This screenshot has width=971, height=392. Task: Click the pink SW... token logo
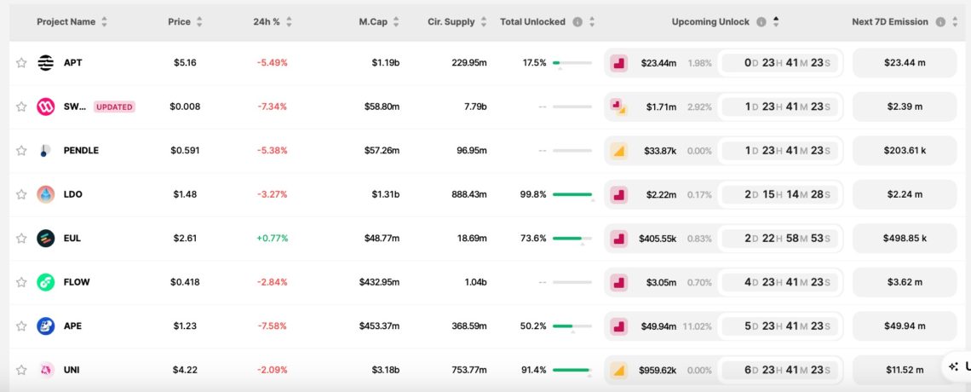[46, 107]
